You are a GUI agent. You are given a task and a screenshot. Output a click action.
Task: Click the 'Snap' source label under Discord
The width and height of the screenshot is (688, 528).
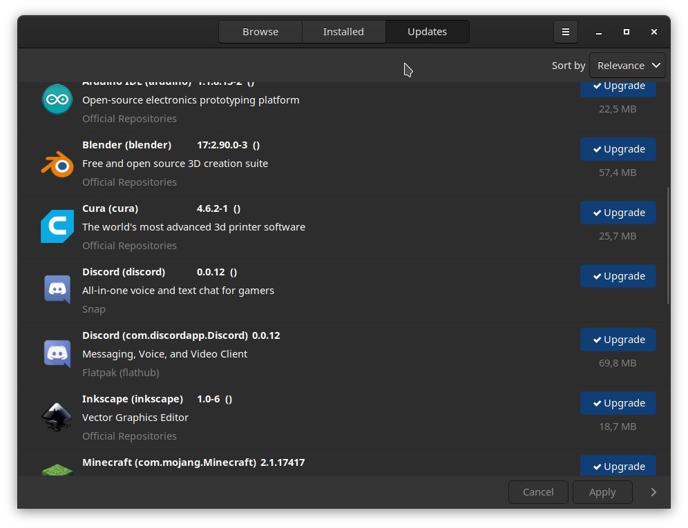pyautogui.click(x=94, y=309)
